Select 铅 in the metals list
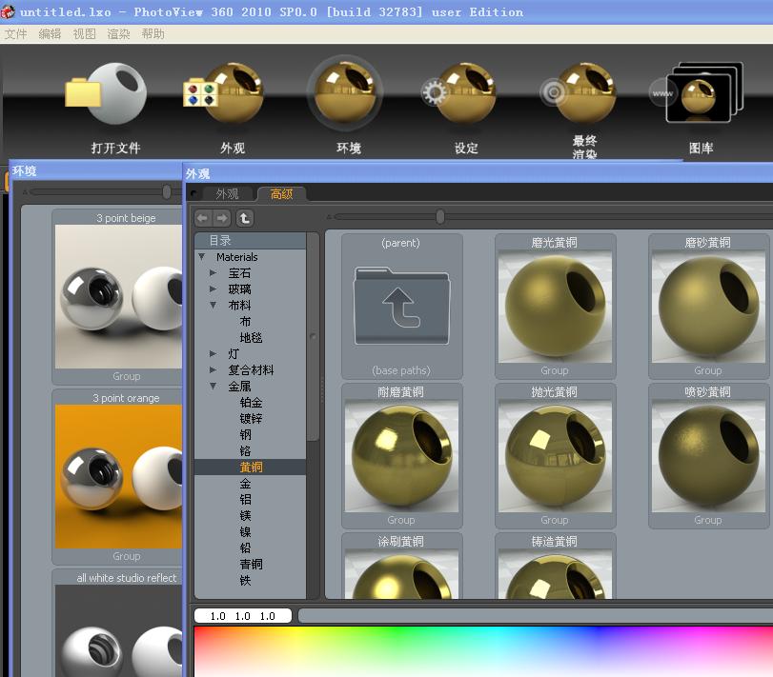The image size is (773, 677). [245, 548]
